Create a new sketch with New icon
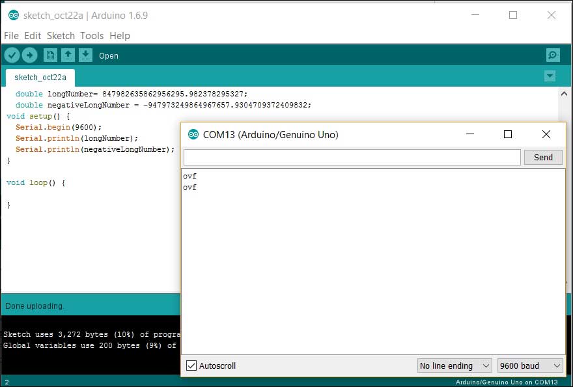Viewport: 573px width, 387px height. click(x=50, y=55)
